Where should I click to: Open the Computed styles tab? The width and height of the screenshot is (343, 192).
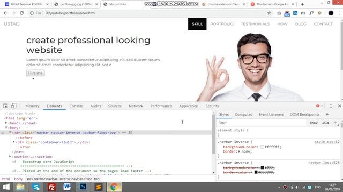click(244, 114)
